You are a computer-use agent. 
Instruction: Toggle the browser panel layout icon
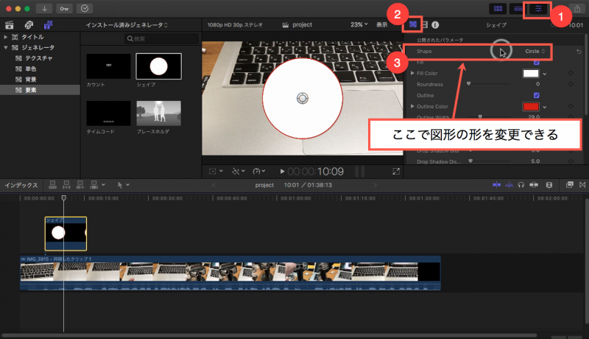coord(498,8)
